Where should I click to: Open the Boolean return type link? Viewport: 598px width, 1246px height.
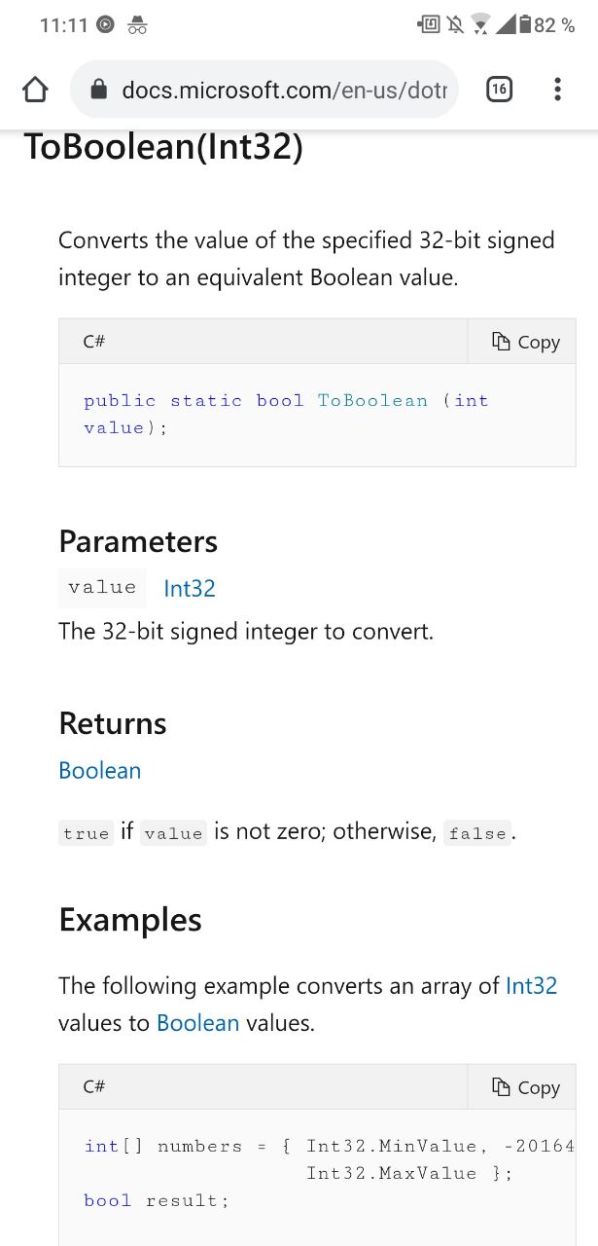click(100, 770)
